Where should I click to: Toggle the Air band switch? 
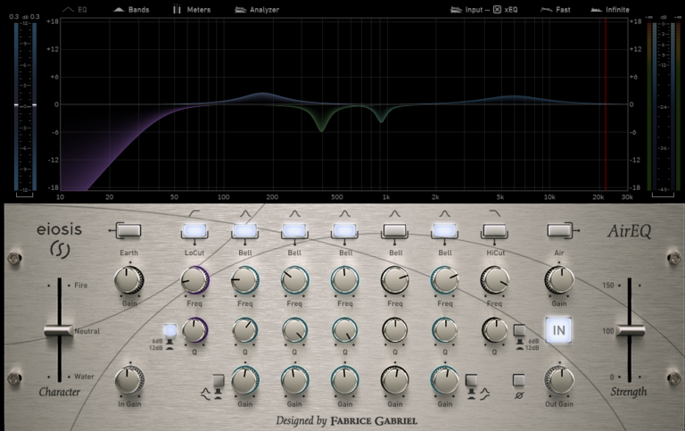(559, 230)
